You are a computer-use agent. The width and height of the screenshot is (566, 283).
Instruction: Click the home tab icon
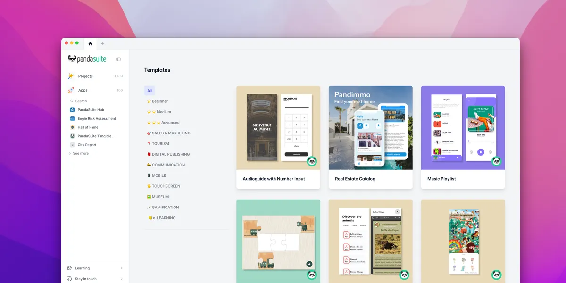[90, 44]
